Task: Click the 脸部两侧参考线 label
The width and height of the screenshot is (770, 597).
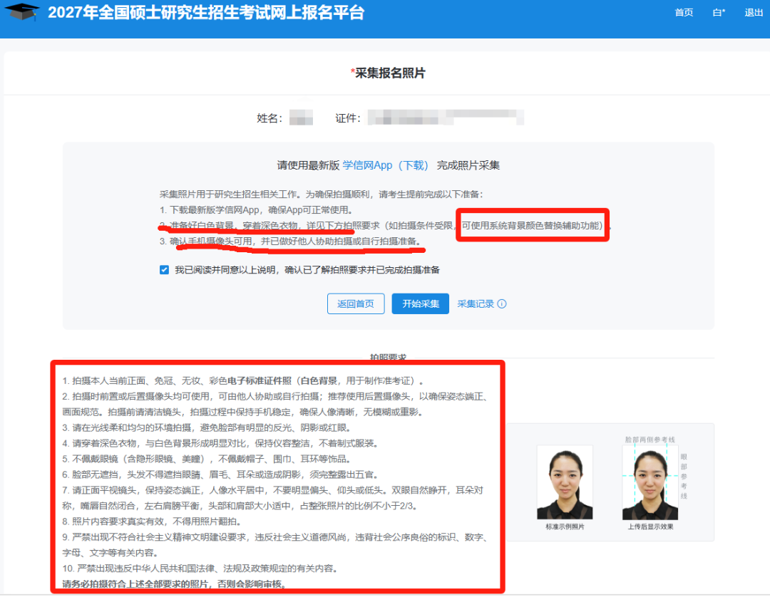Action: (x=650, y=440)
